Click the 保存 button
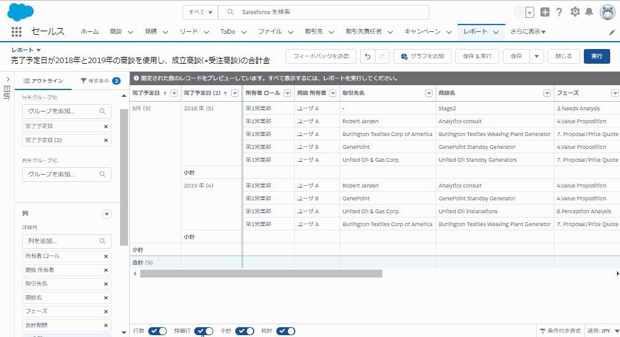Viewport: 620px width, 337px height. click(x=516, y=56)
